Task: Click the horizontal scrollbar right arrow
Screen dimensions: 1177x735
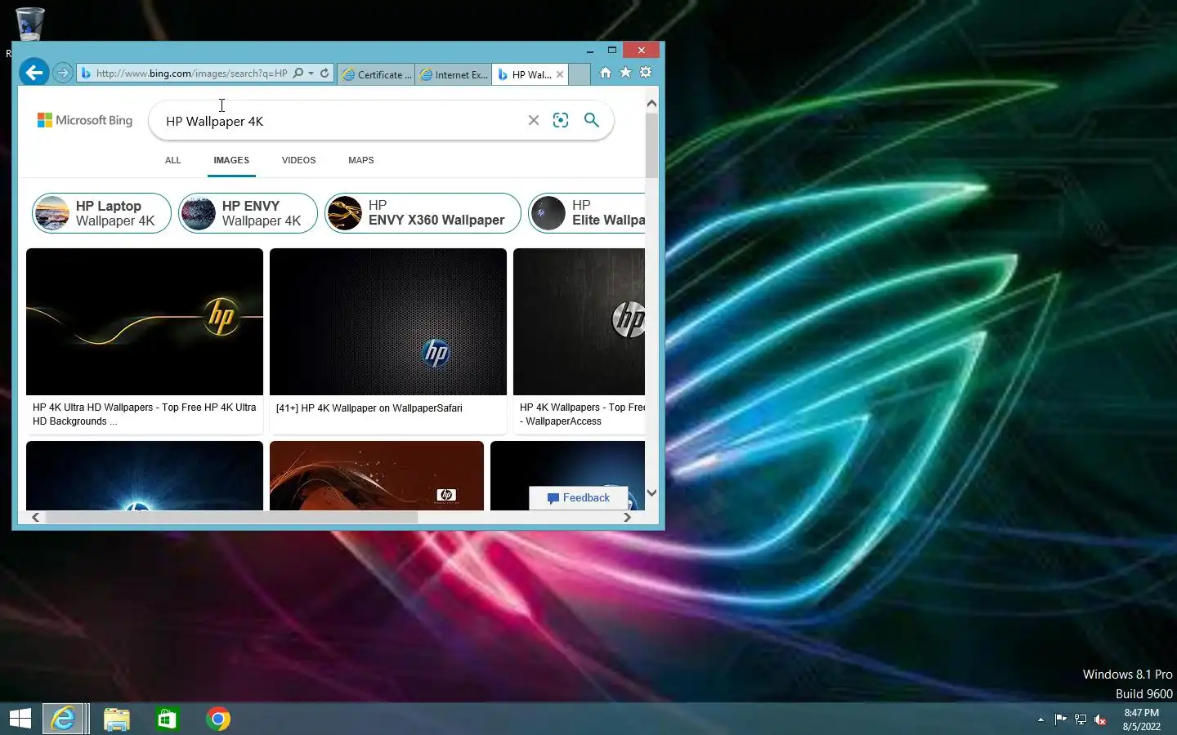Action: [627, 517]
